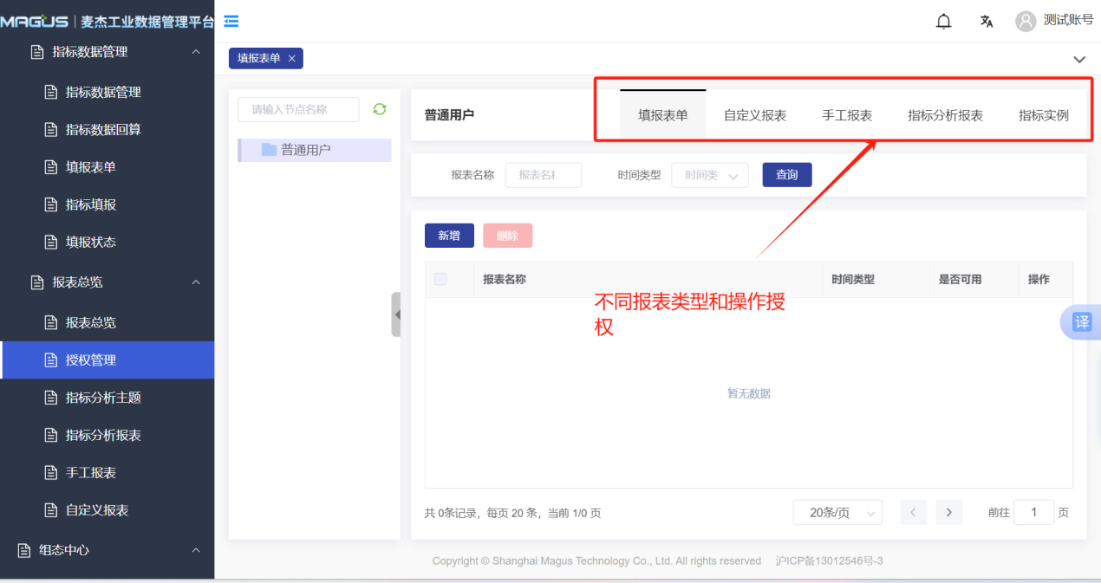
Task: Tick the select-all checkbox in table header
Action: pyautogui.click(x=440, y=279)
